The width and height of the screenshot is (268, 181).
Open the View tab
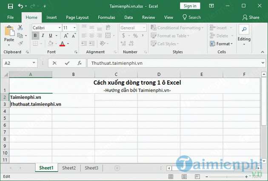(x=168, y=17)
